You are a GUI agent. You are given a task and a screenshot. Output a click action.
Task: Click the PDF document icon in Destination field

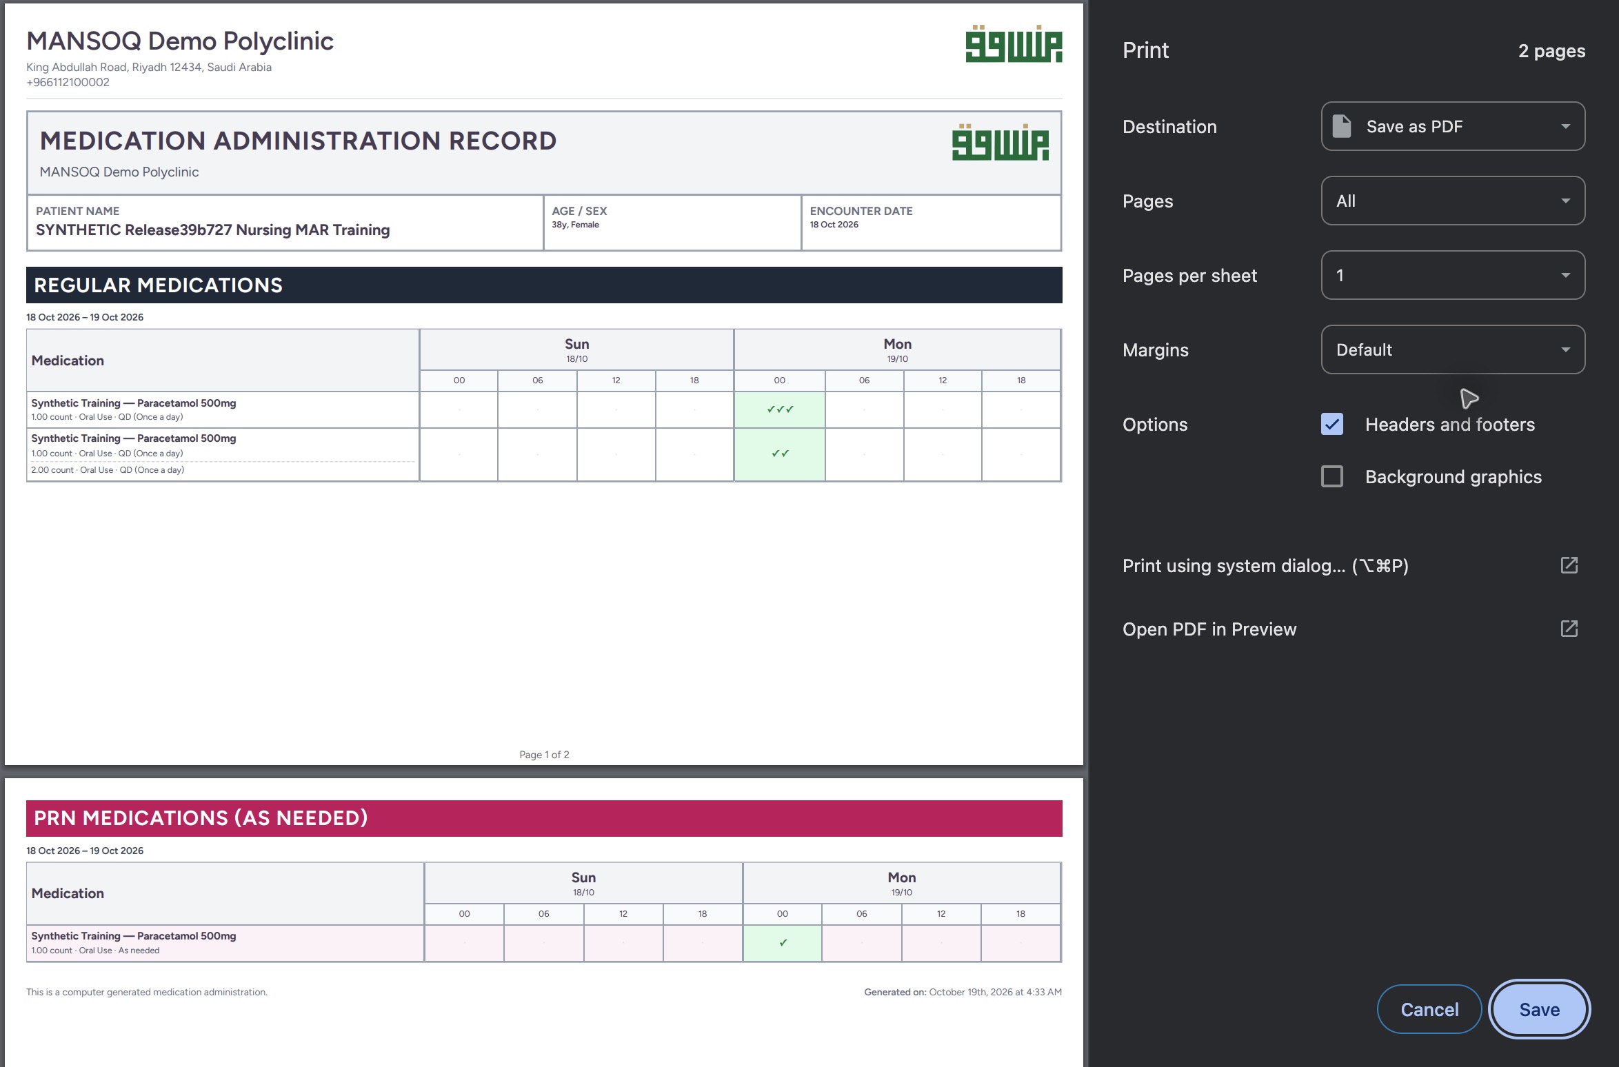click(1342, 126)
